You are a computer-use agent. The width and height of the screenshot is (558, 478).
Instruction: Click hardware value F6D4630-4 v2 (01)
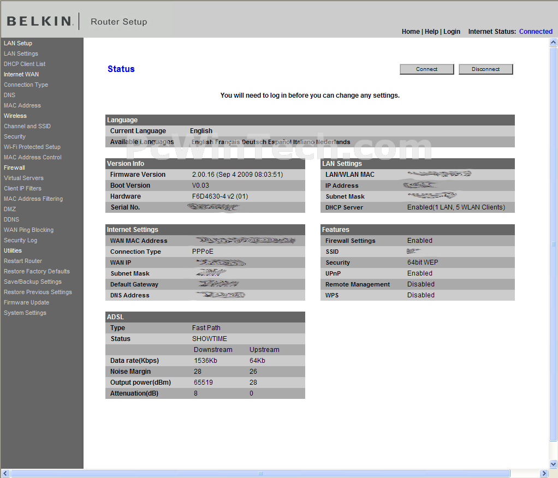(x=220, y=196)
